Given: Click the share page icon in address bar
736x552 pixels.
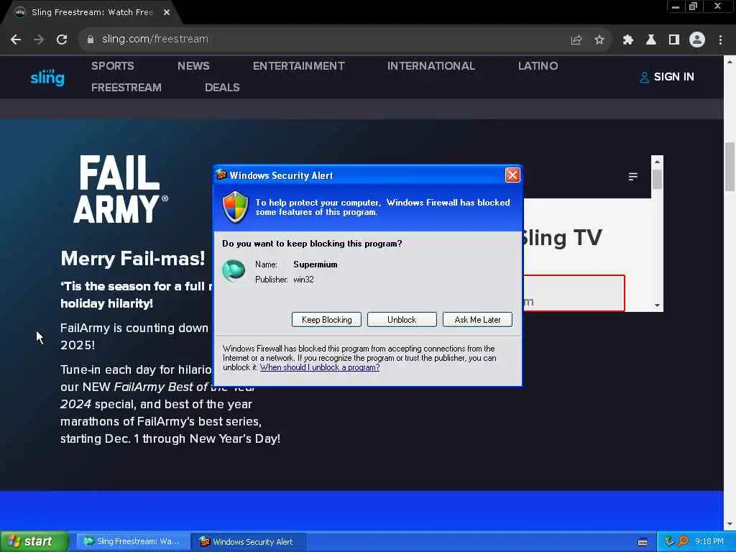Looking at the screenshot, I should (x=576, y=40).
